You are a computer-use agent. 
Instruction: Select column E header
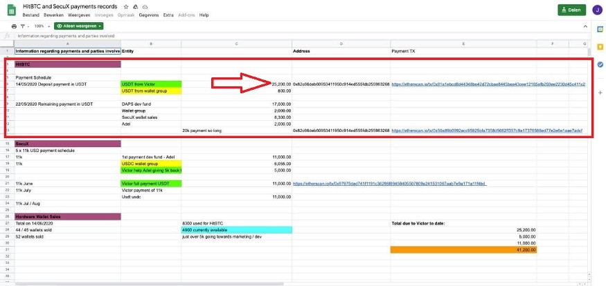point(463,44)
